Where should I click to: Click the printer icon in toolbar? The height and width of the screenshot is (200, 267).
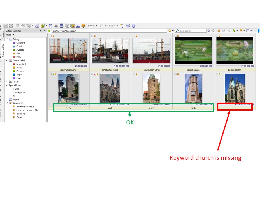pos(56,26)
